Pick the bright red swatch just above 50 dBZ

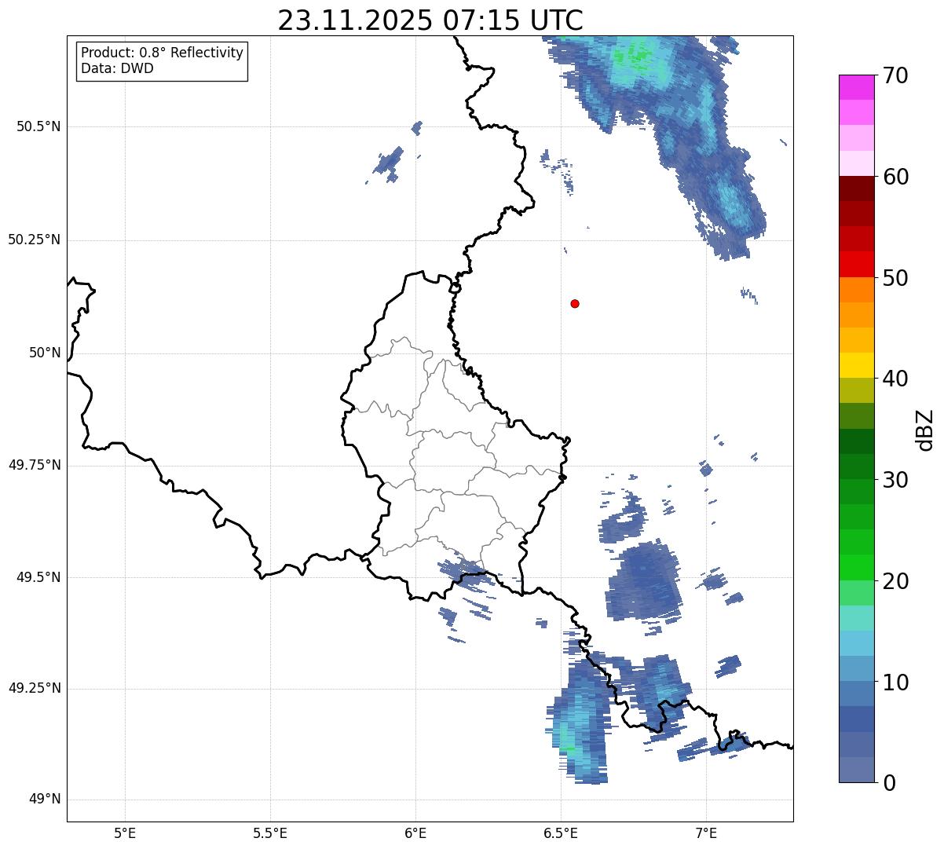(857, 265)
